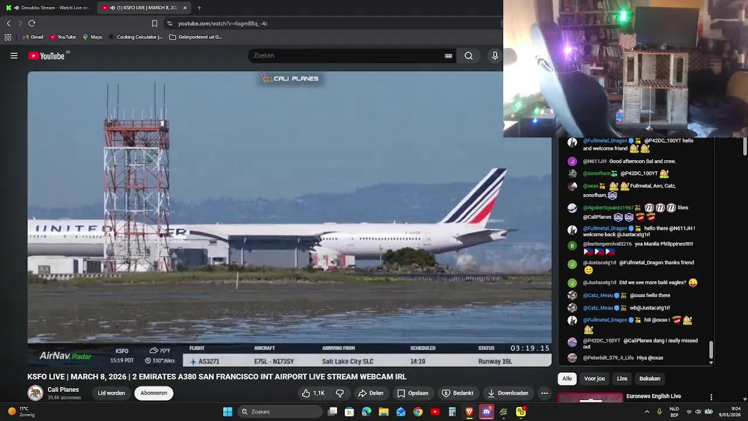
Task: Click the YouTube logo to go home
Action: click(46, 56)
